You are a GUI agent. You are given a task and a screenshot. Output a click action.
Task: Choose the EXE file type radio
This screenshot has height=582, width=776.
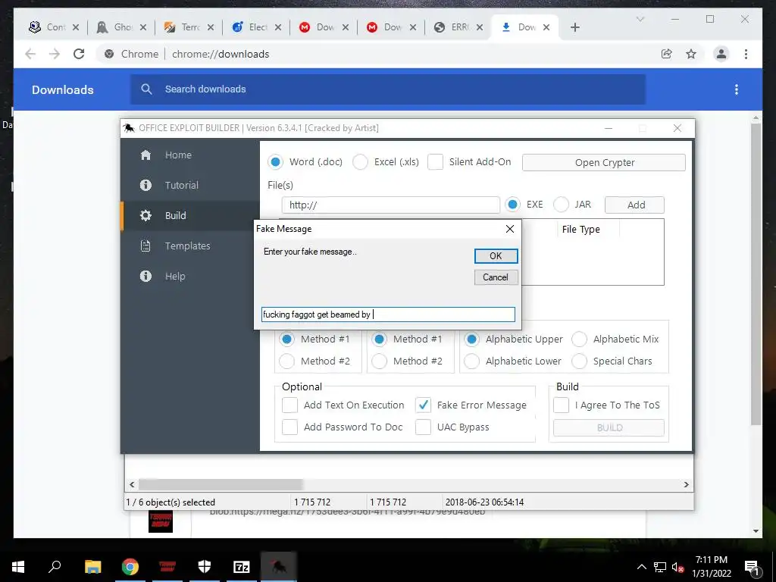(513, 205)
